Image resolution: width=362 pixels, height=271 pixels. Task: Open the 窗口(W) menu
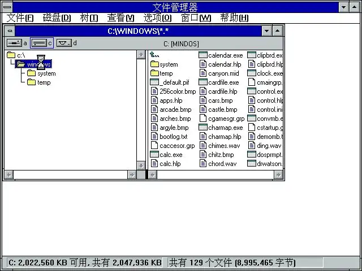pos(196,18)
